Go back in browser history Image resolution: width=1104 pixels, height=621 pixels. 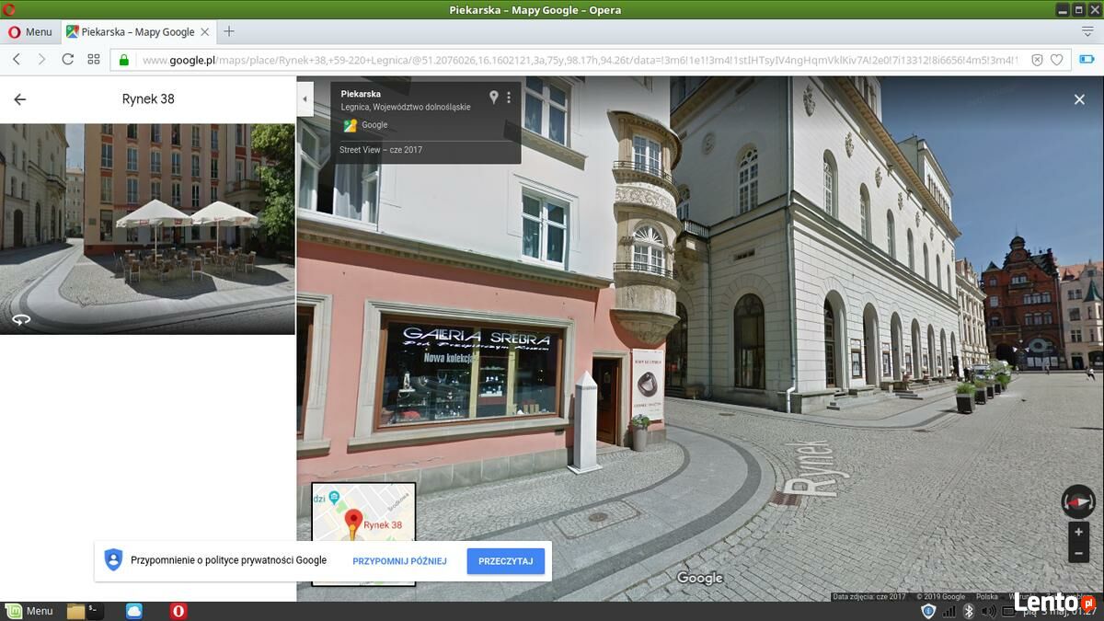pyautogui.click(x=17, y=59)
